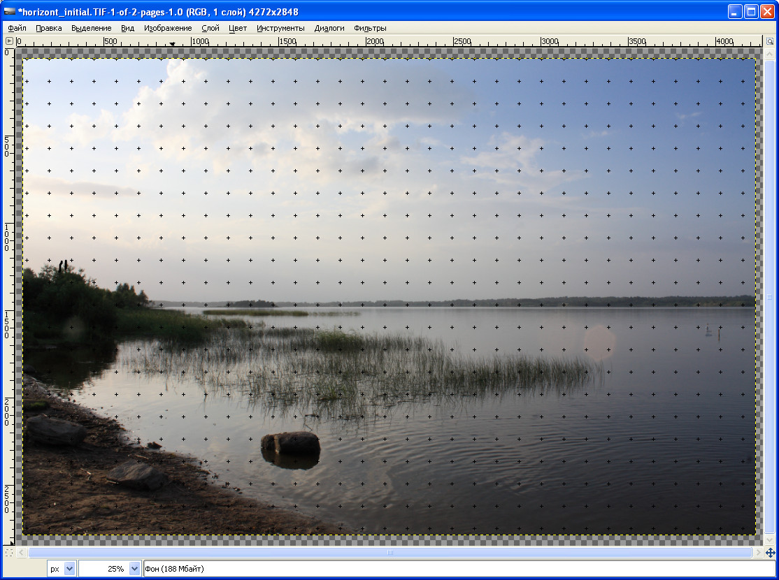Toggle the quick mask button at bottom left
Viewport: 779px width, 580px height.
[9, 552]
